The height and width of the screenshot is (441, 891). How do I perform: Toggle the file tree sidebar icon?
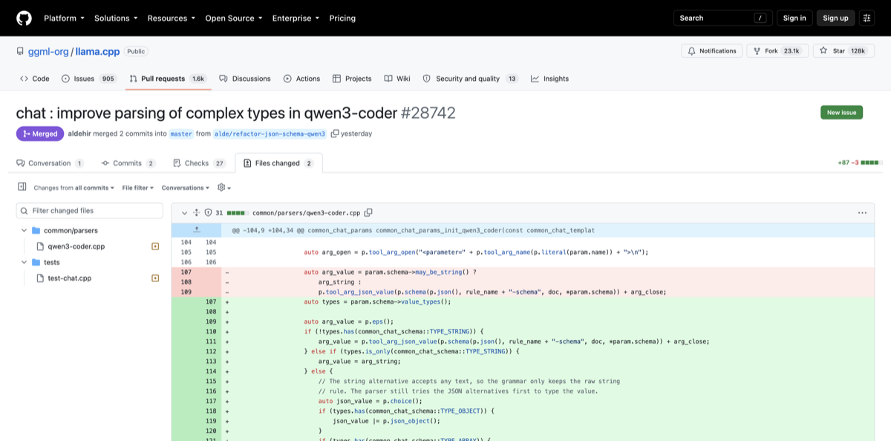pyautogui.click(x=22, y=187)
